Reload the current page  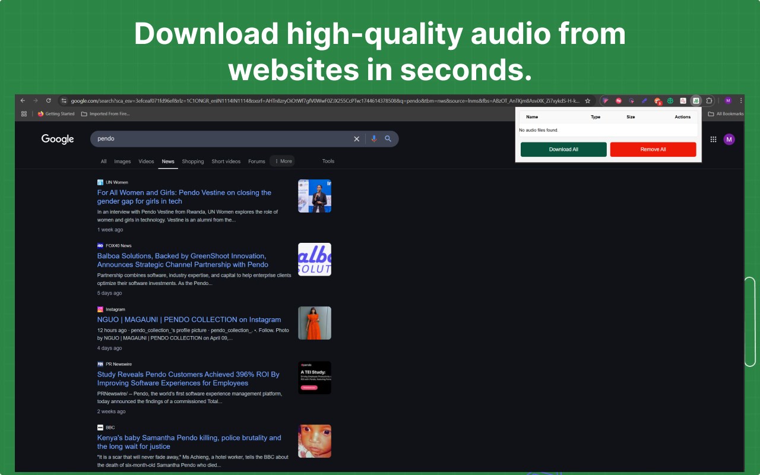(49, 101)
